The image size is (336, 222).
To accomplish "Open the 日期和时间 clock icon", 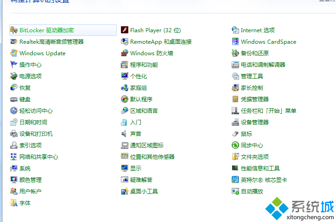I will [x=14, y=123].
